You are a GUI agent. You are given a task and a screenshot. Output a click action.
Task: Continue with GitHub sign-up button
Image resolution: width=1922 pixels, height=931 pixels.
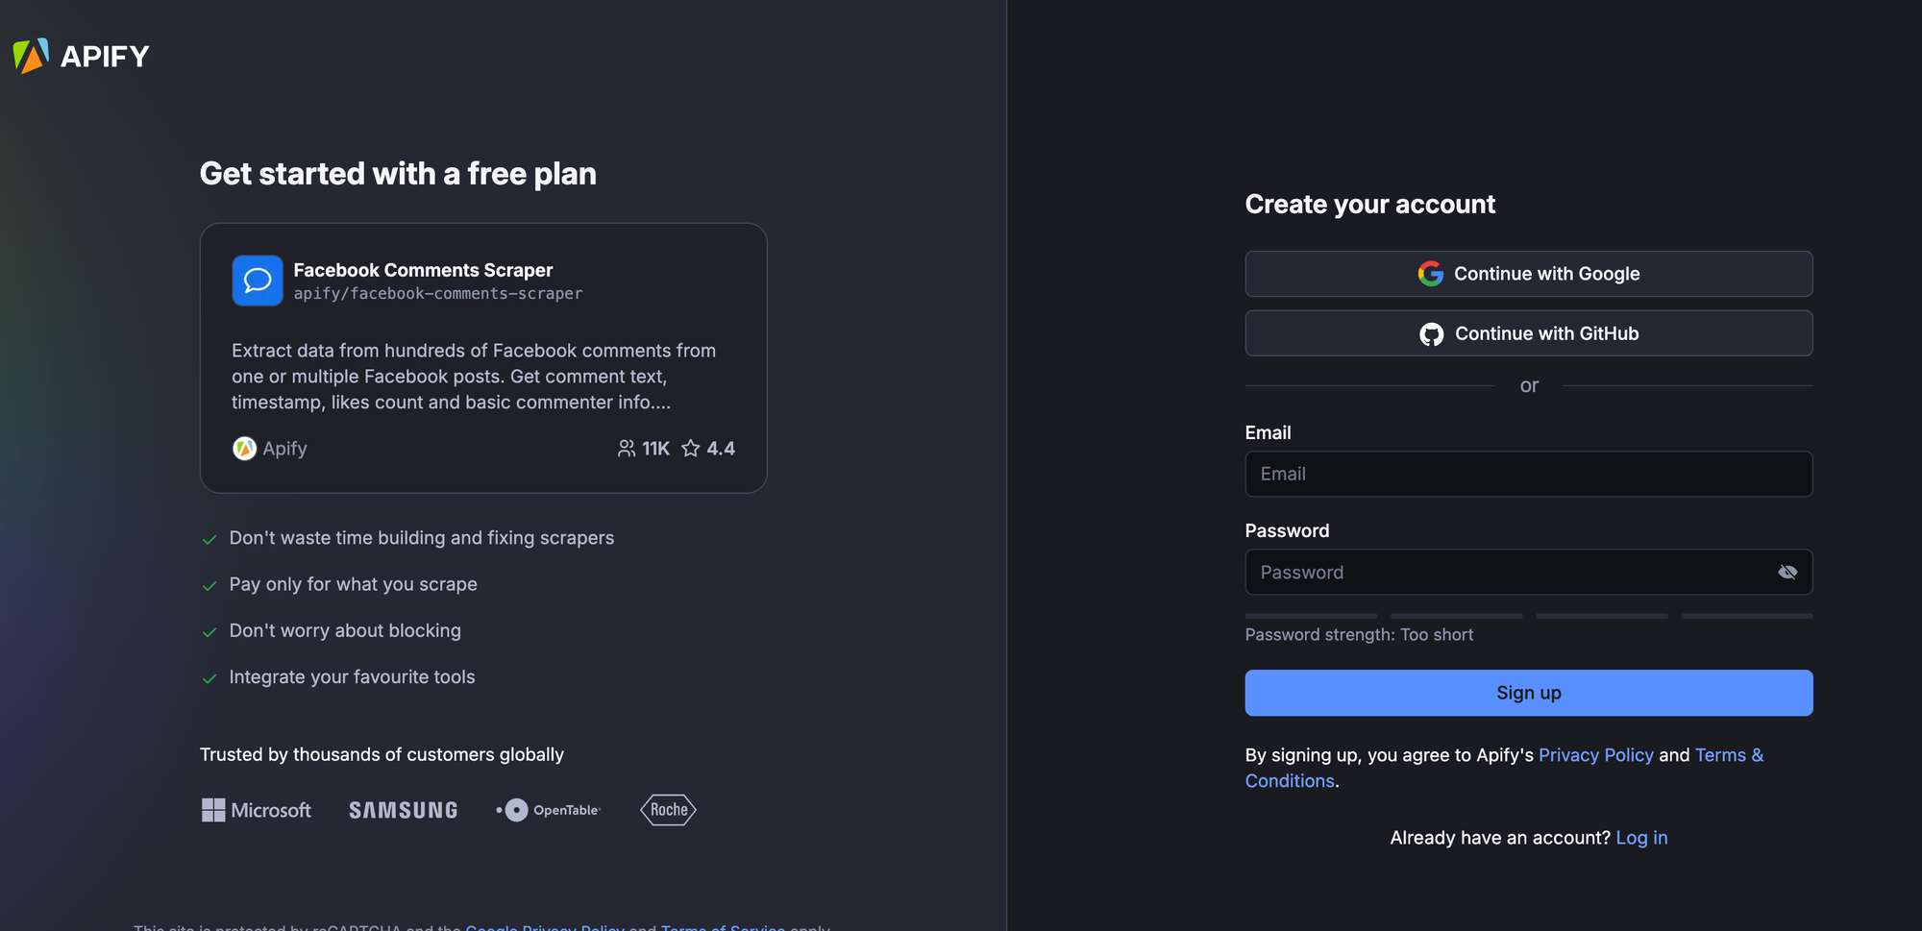[1529, 333]
